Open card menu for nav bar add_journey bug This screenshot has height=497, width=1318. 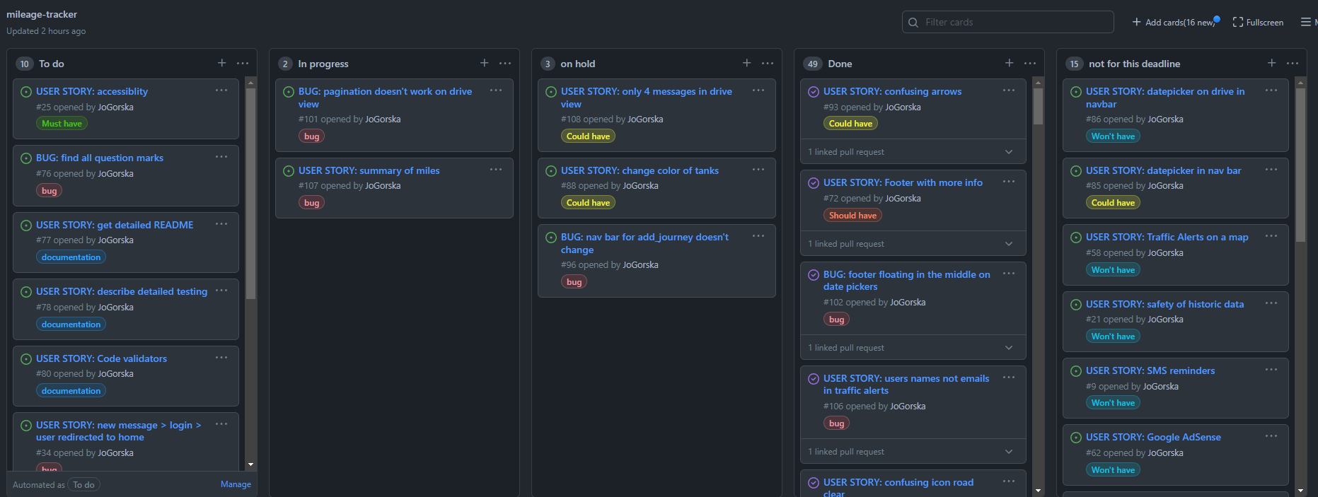coord(758,236)
